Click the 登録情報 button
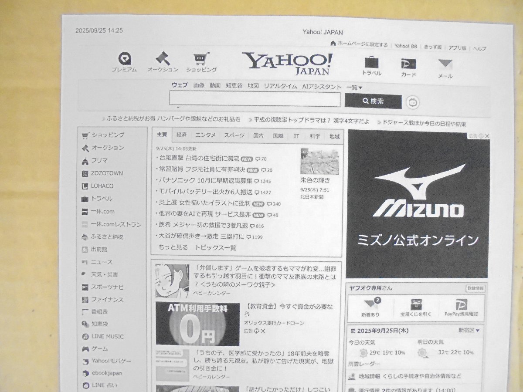This screenshot has height=392, width=523. [x=475, y=288]
